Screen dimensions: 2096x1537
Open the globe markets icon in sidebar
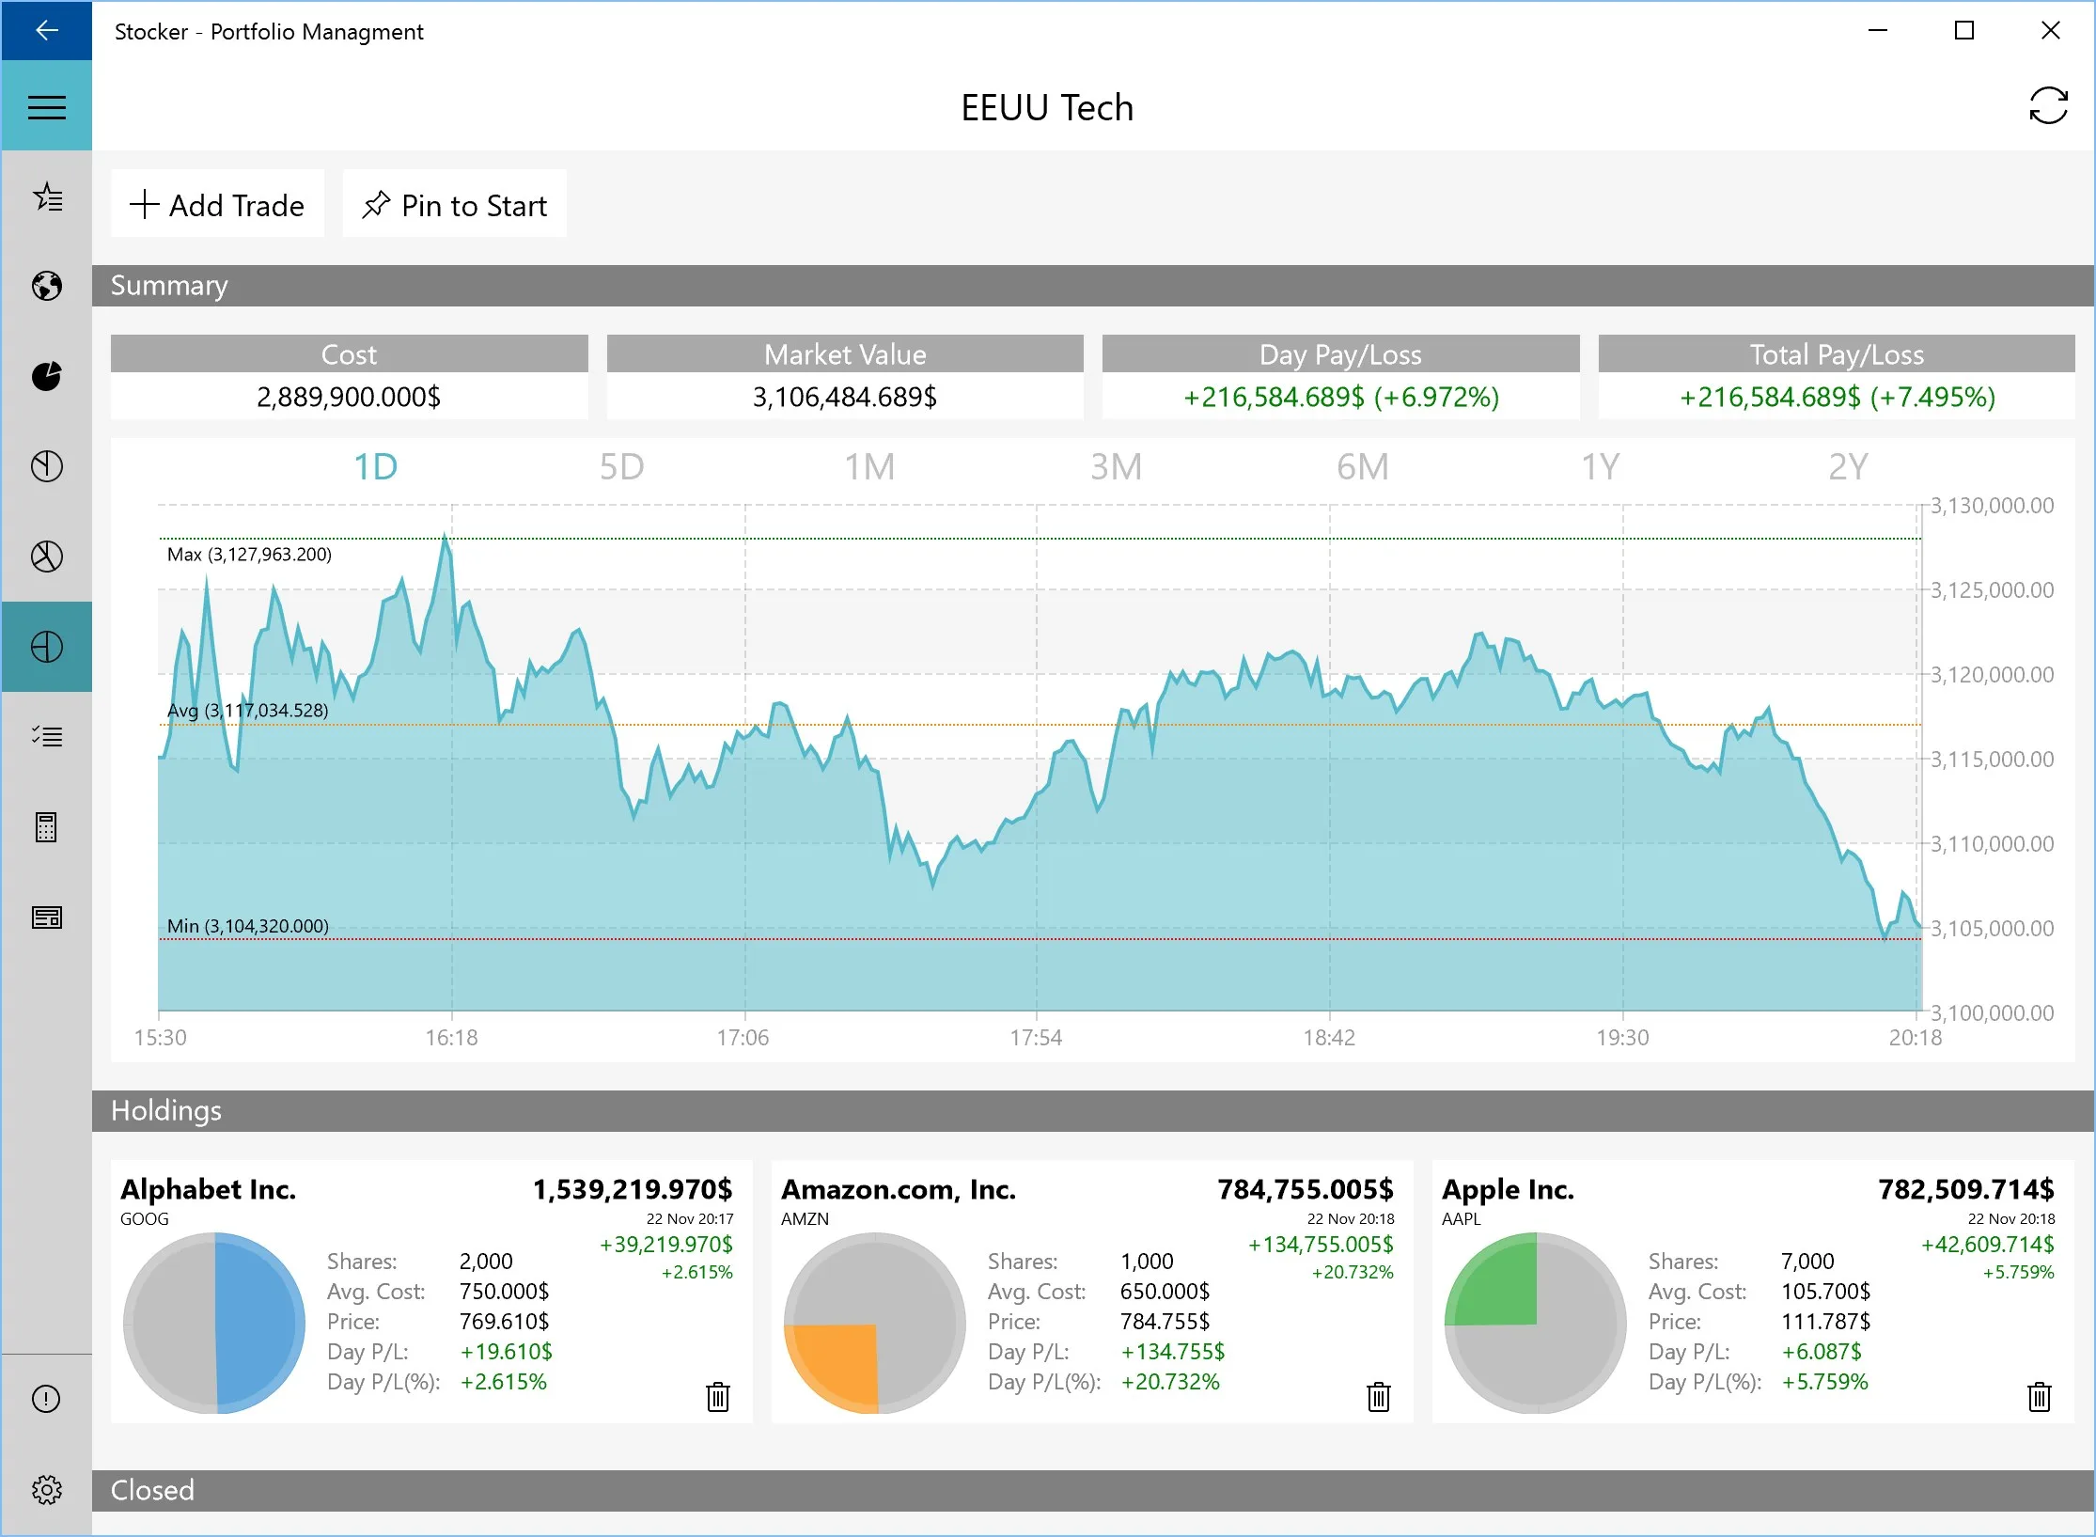click(46, 286)
